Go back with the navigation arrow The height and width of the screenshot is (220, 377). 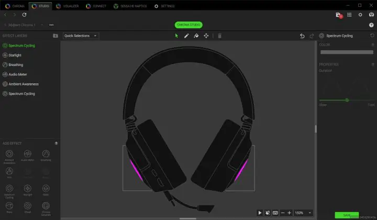[x=5, y=15]
